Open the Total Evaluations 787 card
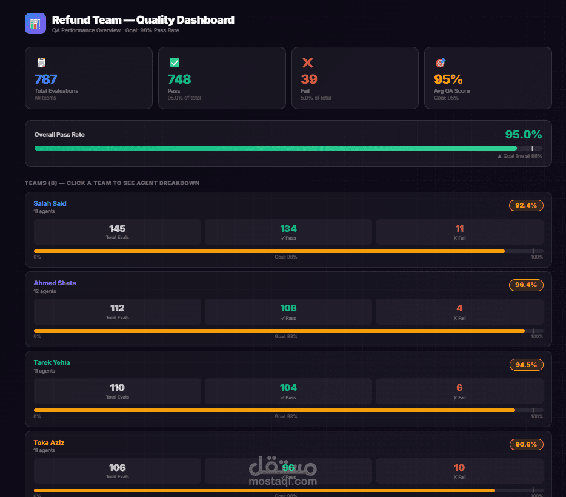The image size is (566, 497). click(89, 78)
